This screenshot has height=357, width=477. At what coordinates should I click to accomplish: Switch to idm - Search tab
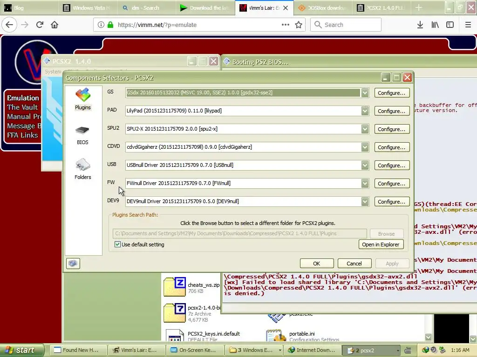(x=146, y=7)
